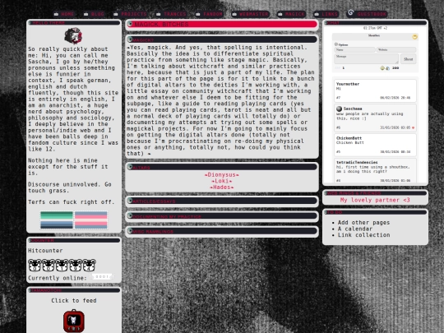Screen dimensions: 444x333
Task: Click the Name field in shoutbox
Action: tap(355, 50)
